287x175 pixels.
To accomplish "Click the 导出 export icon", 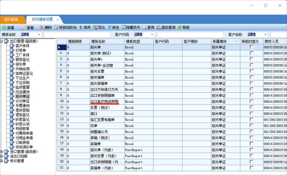I will (95, 28).
